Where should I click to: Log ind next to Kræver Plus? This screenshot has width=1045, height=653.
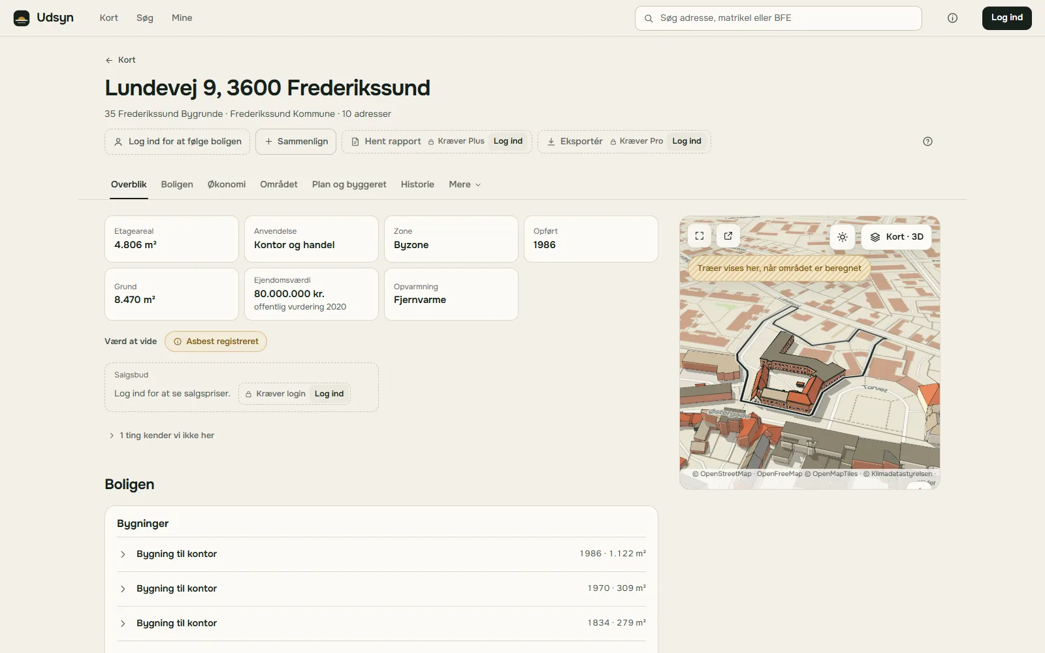pyautogui.click(x=508, y=141)
